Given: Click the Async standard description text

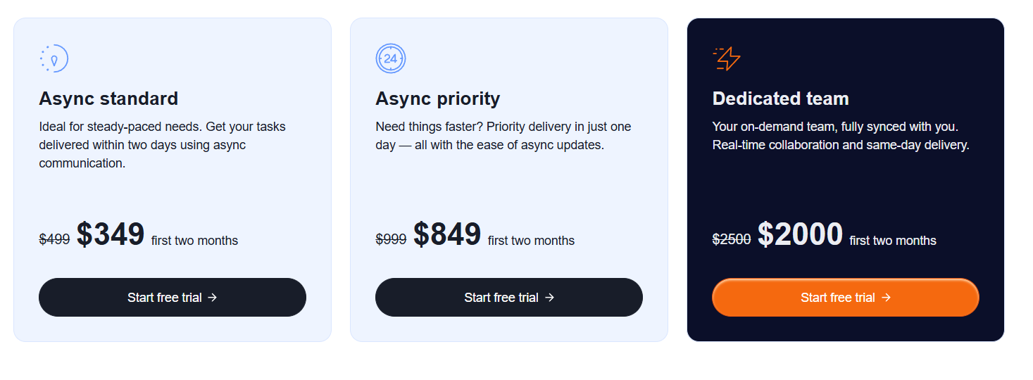Looking at the screenshot, I should click(x=162, y=145).
